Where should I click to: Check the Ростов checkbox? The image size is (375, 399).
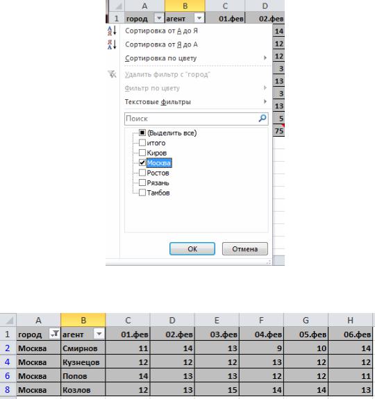click(x=142, y=173)
